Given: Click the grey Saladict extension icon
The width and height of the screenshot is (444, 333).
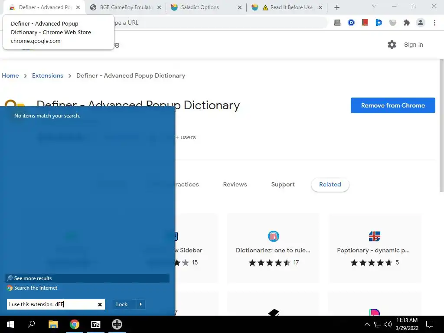Looking at the screenshot, I should [x=393, y=23].
